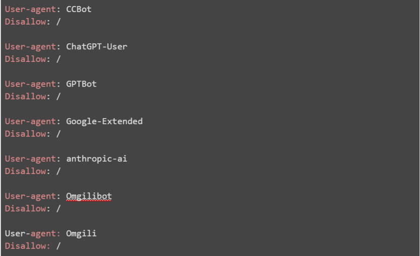This screenshot has height=256, width=420.
Task: Click the Google-Extended agent name
Action: pyautogui.click(x=104, y=121)
